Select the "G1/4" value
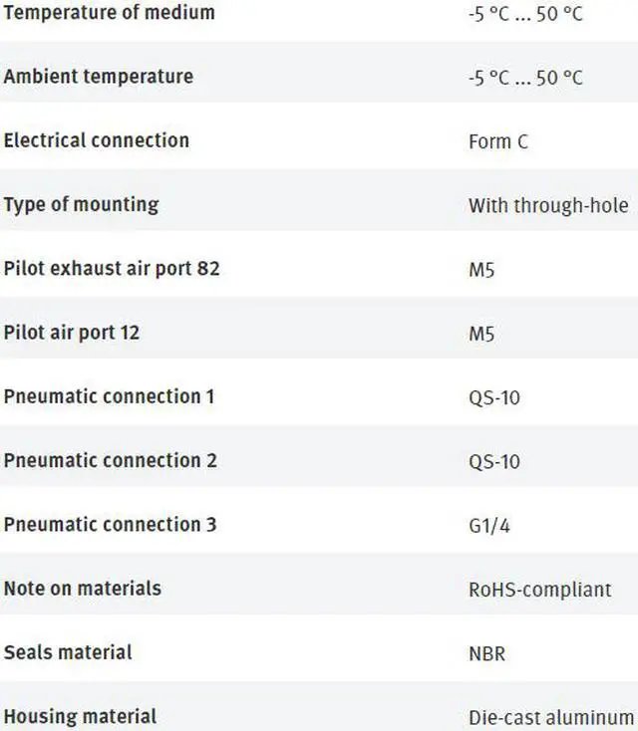638x731 pixels. 491,526
